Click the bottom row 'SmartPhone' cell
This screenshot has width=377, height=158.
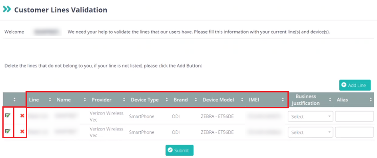[142, 132]
